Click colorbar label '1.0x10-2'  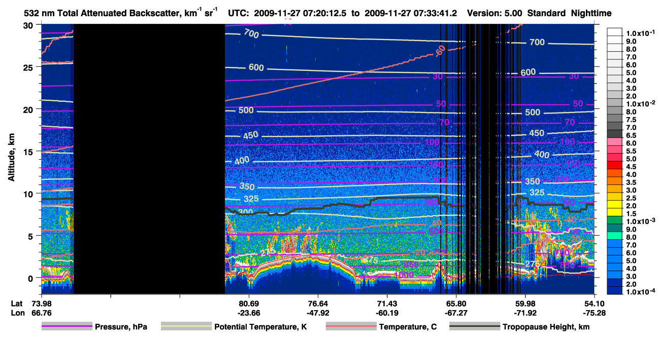click(642, 103)
